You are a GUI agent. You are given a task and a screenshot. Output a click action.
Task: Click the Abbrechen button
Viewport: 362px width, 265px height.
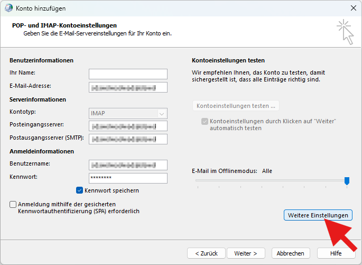[x=290, y=253]
